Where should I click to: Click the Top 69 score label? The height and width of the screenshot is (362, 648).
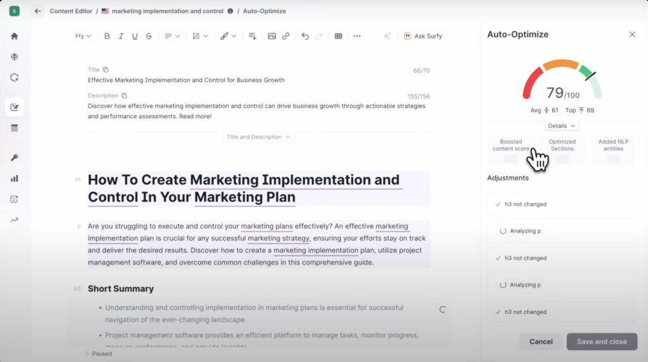point(580,110)
